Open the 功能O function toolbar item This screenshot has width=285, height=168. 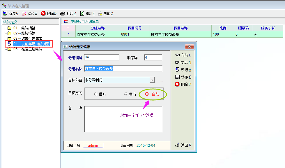100,13
